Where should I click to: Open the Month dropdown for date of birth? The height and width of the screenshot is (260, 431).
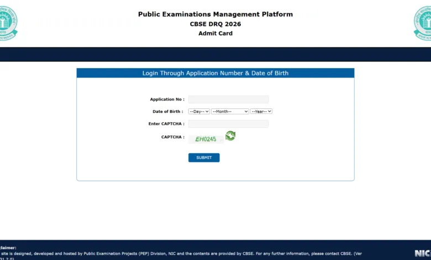(x=230, y=111)
